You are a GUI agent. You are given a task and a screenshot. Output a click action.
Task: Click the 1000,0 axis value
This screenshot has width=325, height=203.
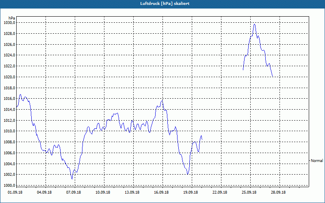9,186
